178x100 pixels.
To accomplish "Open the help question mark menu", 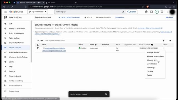I will (162, 12).
